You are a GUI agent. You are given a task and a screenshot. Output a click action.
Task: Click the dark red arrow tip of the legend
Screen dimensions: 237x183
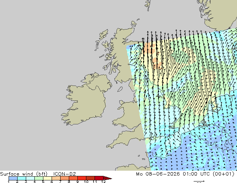(108, 178)
